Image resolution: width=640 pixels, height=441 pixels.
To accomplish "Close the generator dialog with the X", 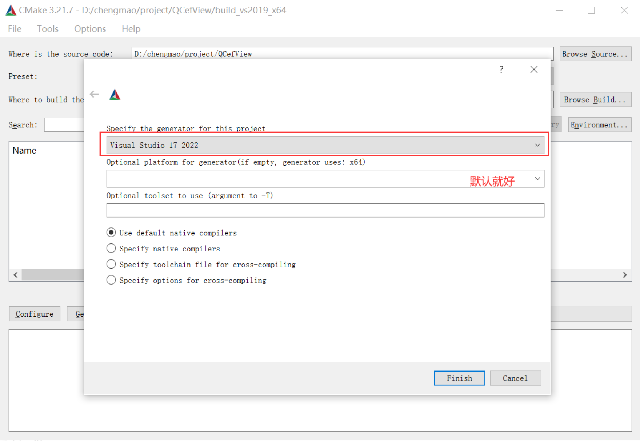I will tap(533, 69).
